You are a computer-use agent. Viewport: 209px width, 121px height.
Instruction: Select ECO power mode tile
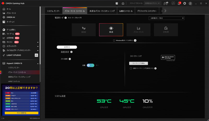pos(84,30)
